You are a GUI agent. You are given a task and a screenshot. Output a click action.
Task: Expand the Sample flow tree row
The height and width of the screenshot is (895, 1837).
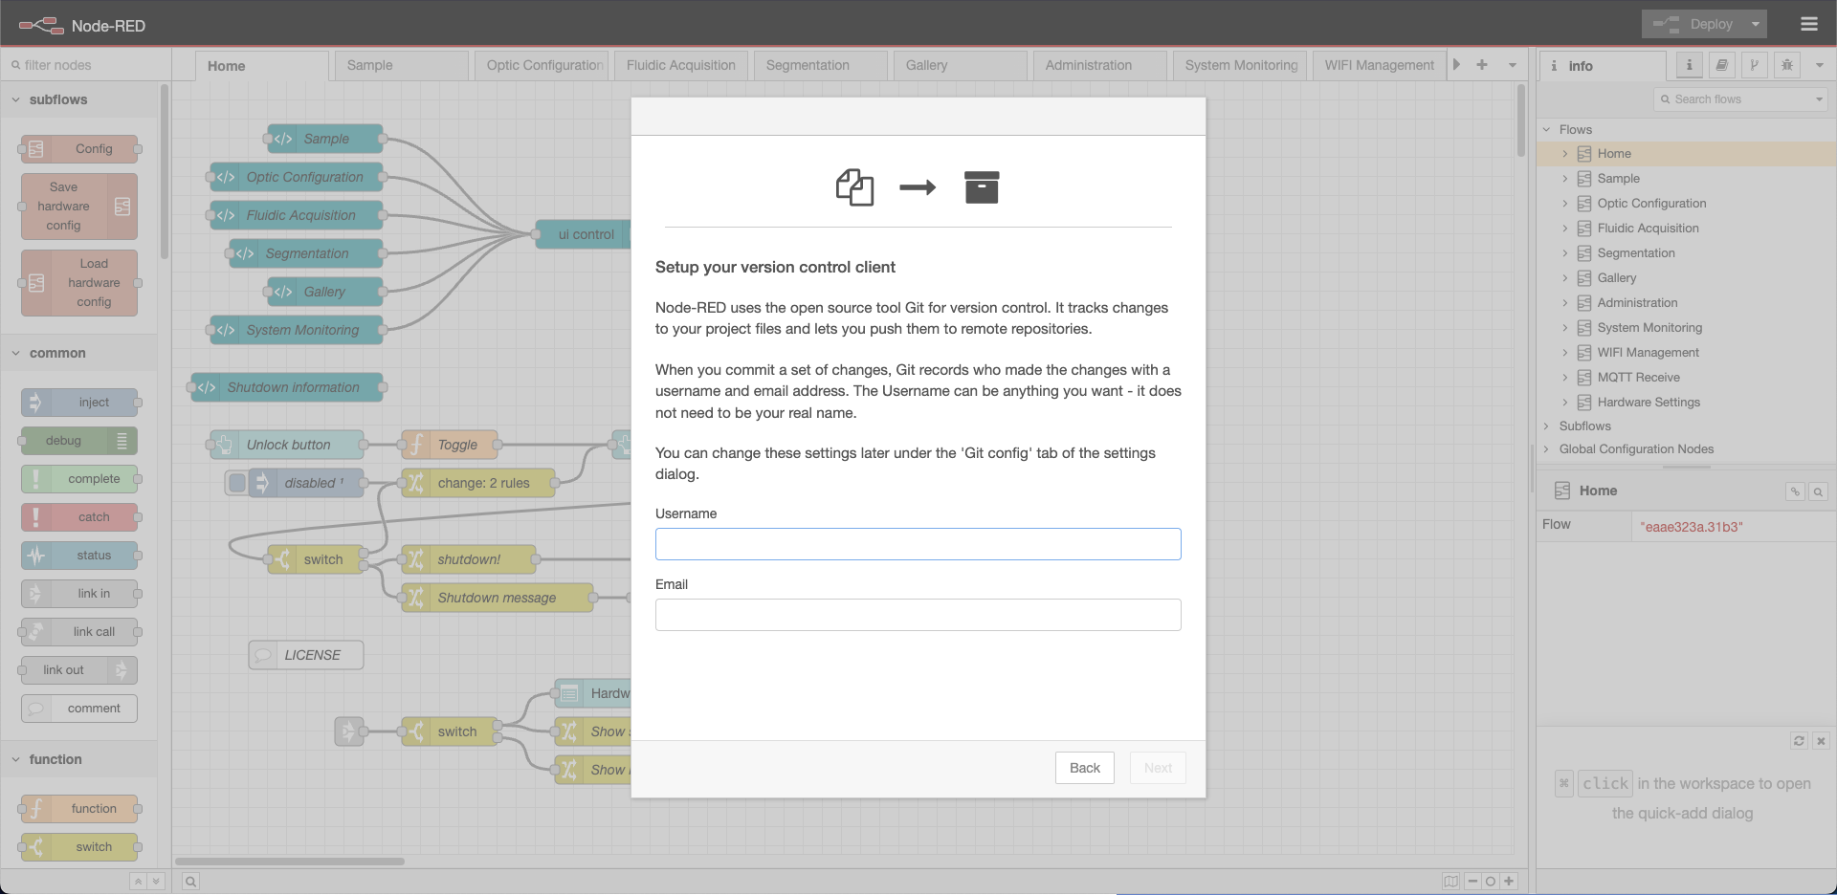pyautogui.click(x=1565, y=179)
